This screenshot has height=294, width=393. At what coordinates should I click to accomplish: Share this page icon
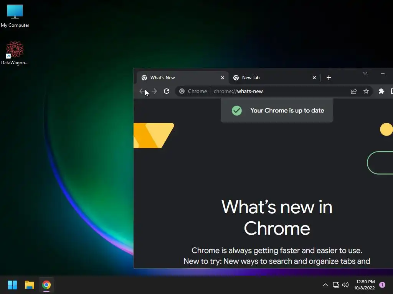(x=353, y=91)
